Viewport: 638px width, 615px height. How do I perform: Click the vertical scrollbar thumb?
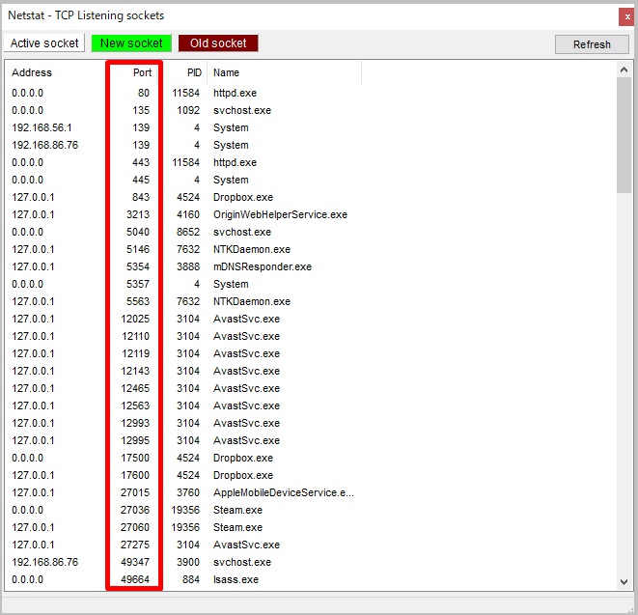coord(624,135)
